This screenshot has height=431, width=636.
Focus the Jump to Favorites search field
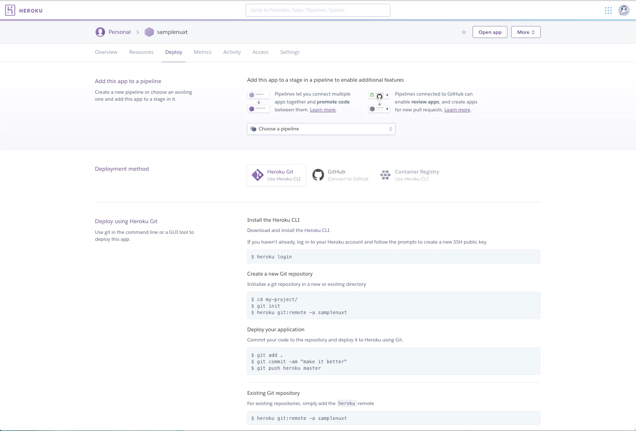tap(318, 10)
